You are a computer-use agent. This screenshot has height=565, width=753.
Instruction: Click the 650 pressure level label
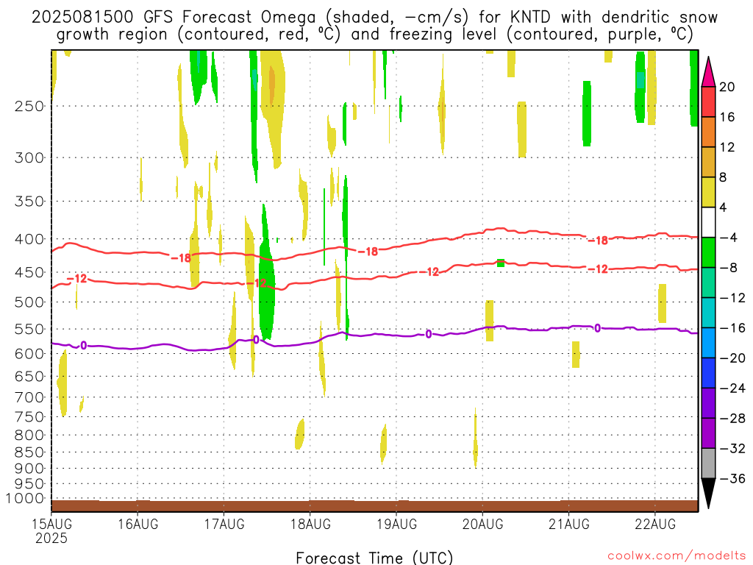tap(29, 376)
